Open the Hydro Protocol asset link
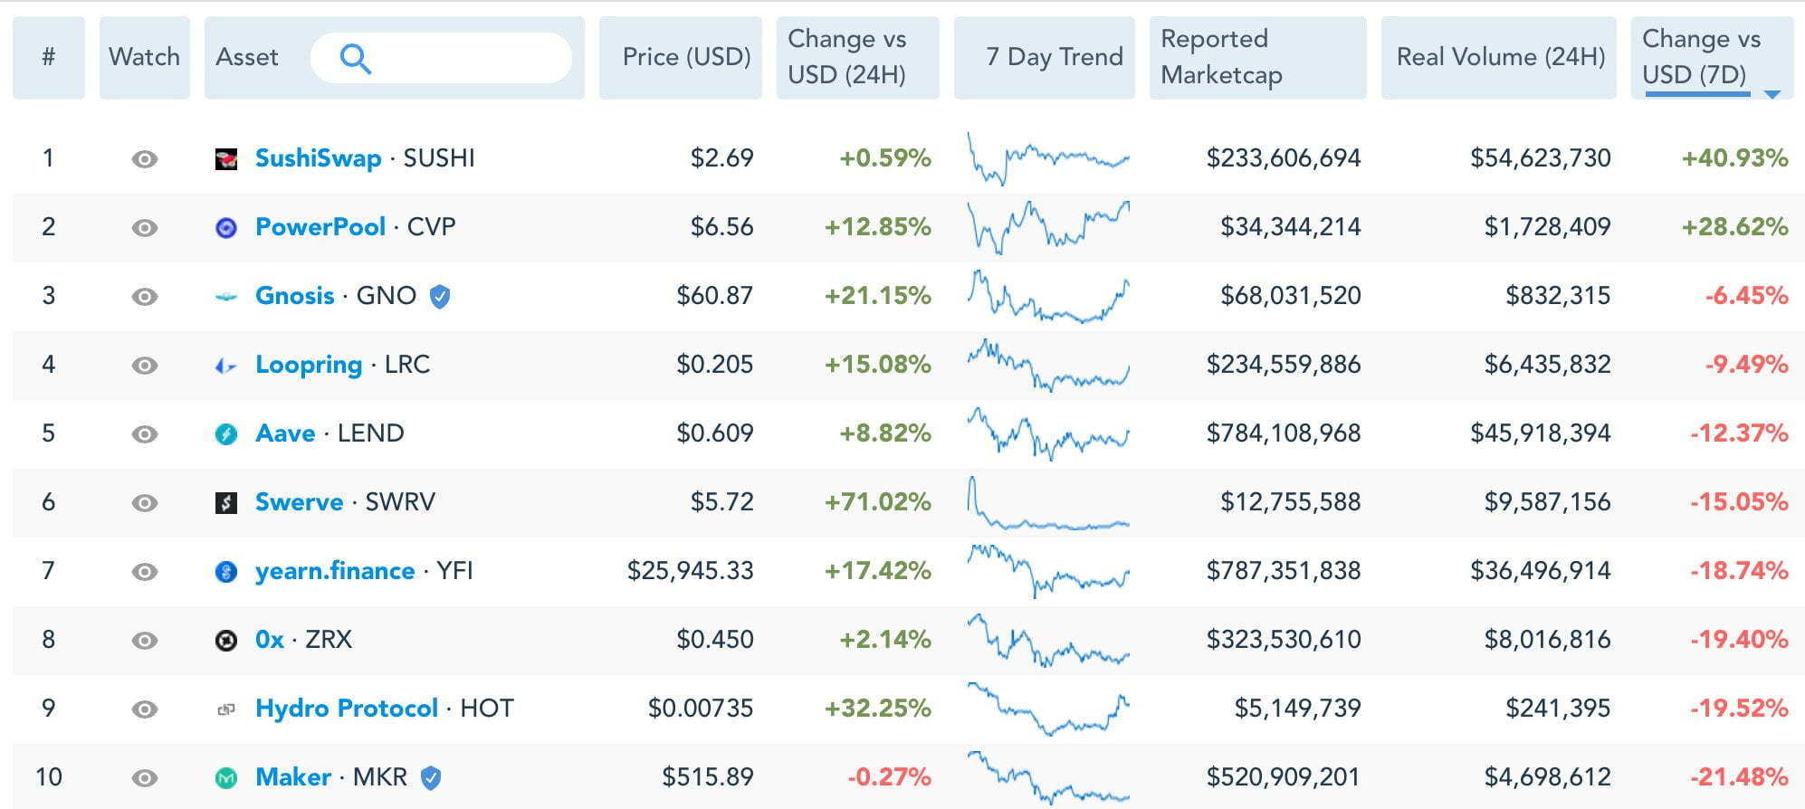The image size is (1805, 809). 346,708
